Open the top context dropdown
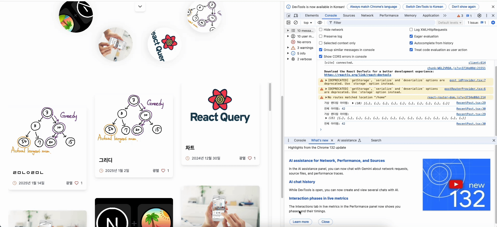This screenshot has height=227, width=497. [308, 23]
